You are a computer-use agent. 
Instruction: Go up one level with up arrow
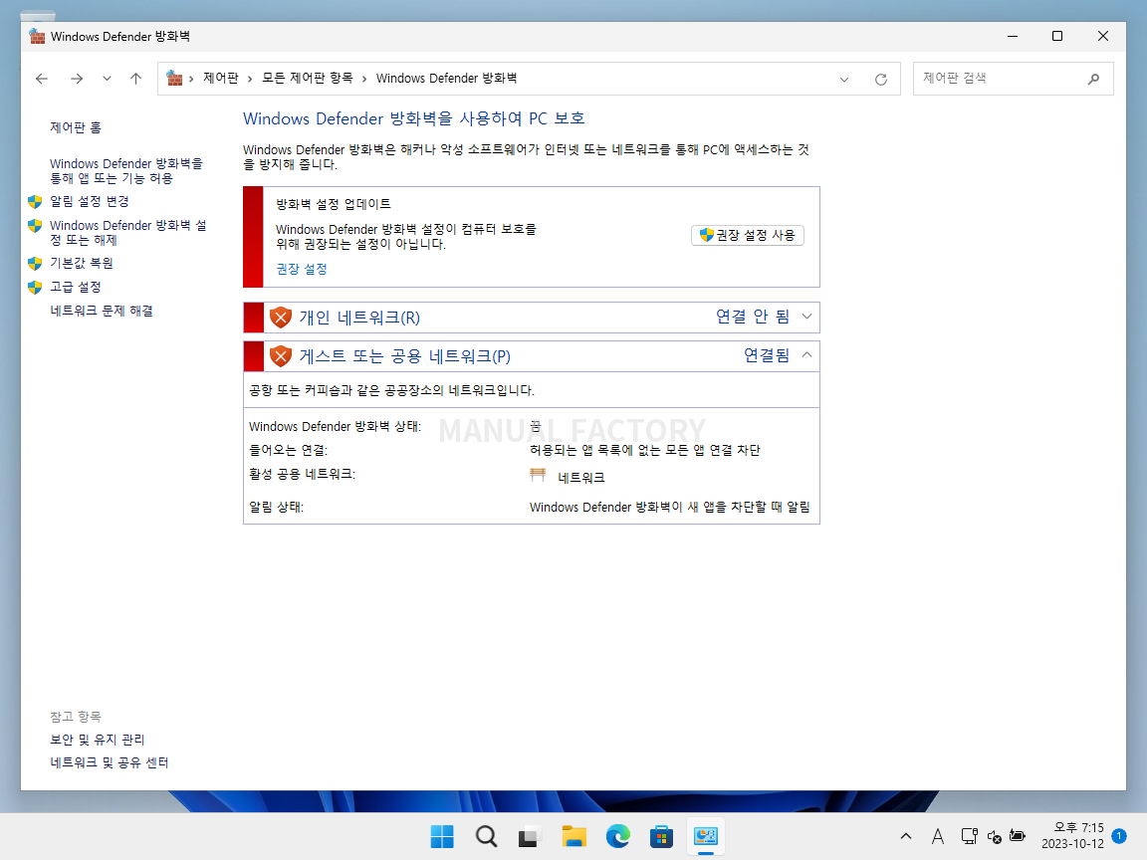(x=135, y=79)
